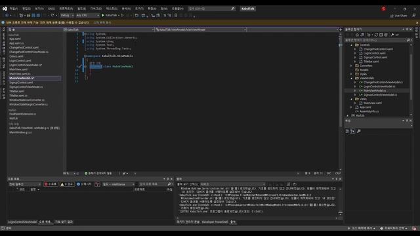420x236 pixels.
Task: Open the Solution Explorer home icon
Action: click(357, 35)
